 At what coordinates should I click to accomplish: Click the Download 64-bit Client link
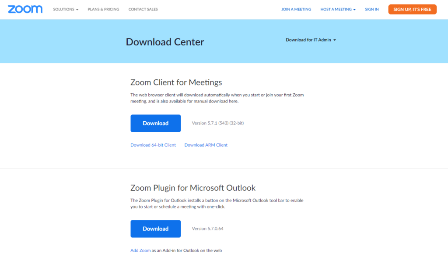(x=153, y=145)
